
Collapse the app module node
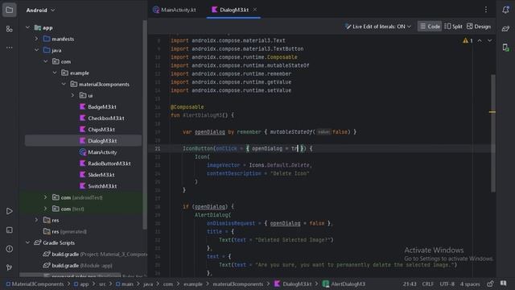pyautogui.click(x=27, y=27)
